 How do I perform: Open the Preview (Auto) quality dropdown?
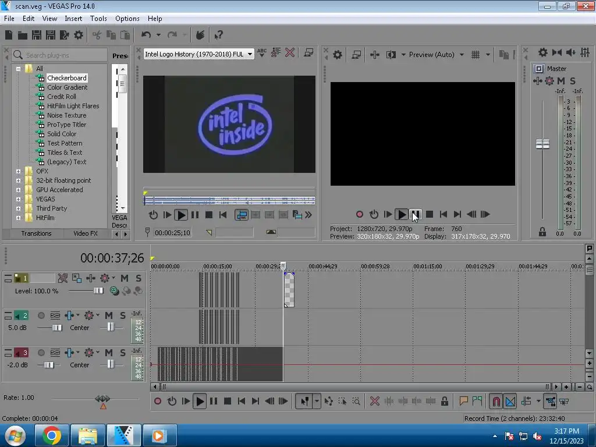point(462,55)
